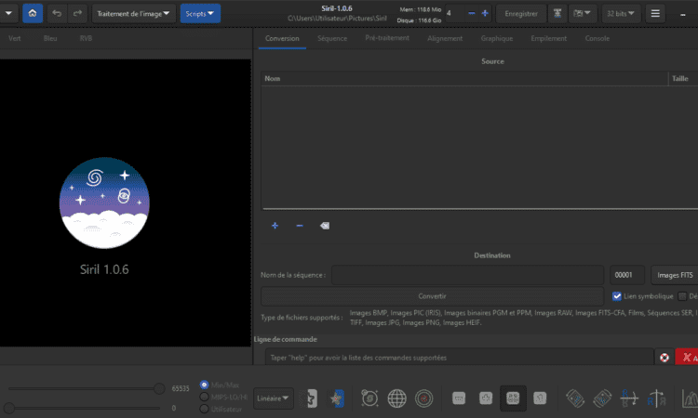Screen dimensions: 698x418
Task: Select the RVB channel tab
Action: tap(86, 38)
